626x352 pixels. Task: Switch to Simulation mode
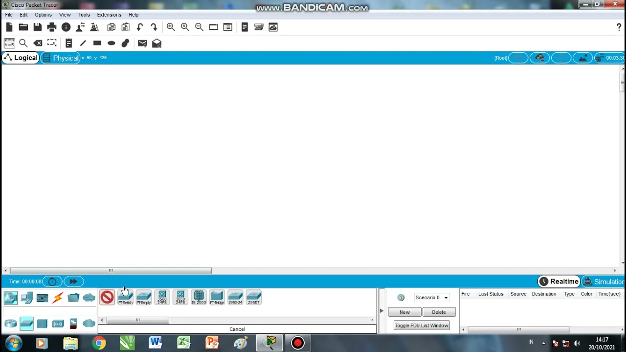604,282
